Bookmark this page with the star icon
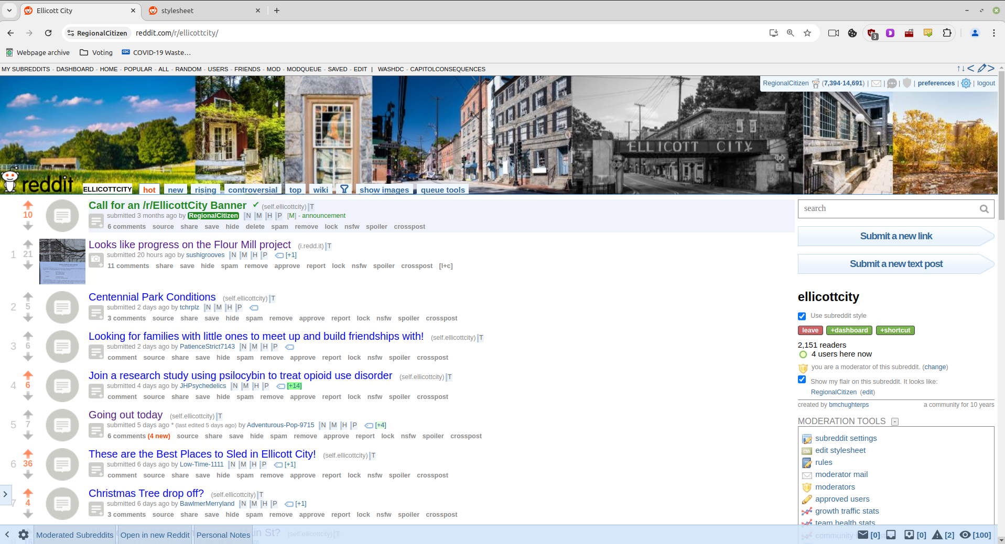Screen dimensions: 1005x544 pos(807,33)
